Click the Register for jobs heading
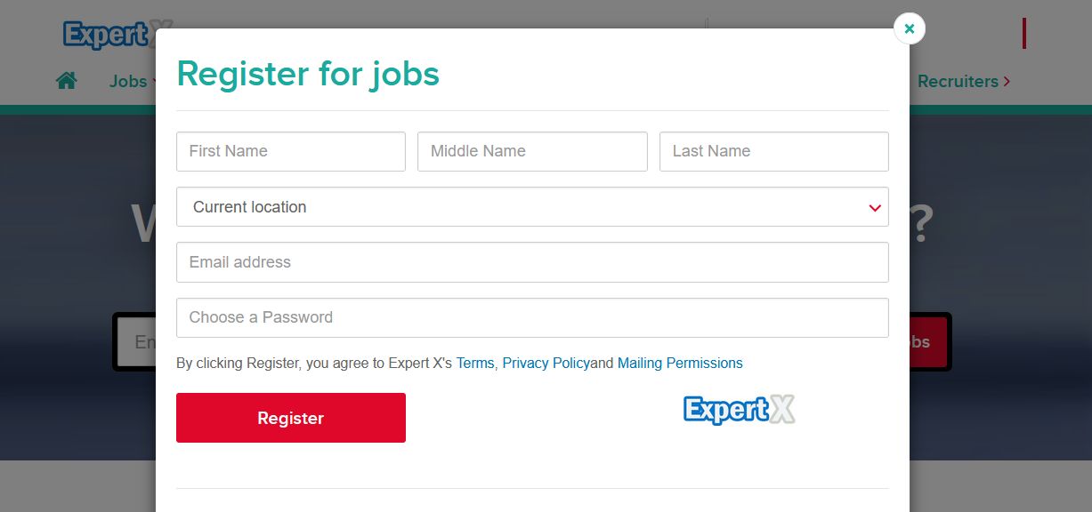Viewport: 1092px width, 512px height. [x=308, y=74]
